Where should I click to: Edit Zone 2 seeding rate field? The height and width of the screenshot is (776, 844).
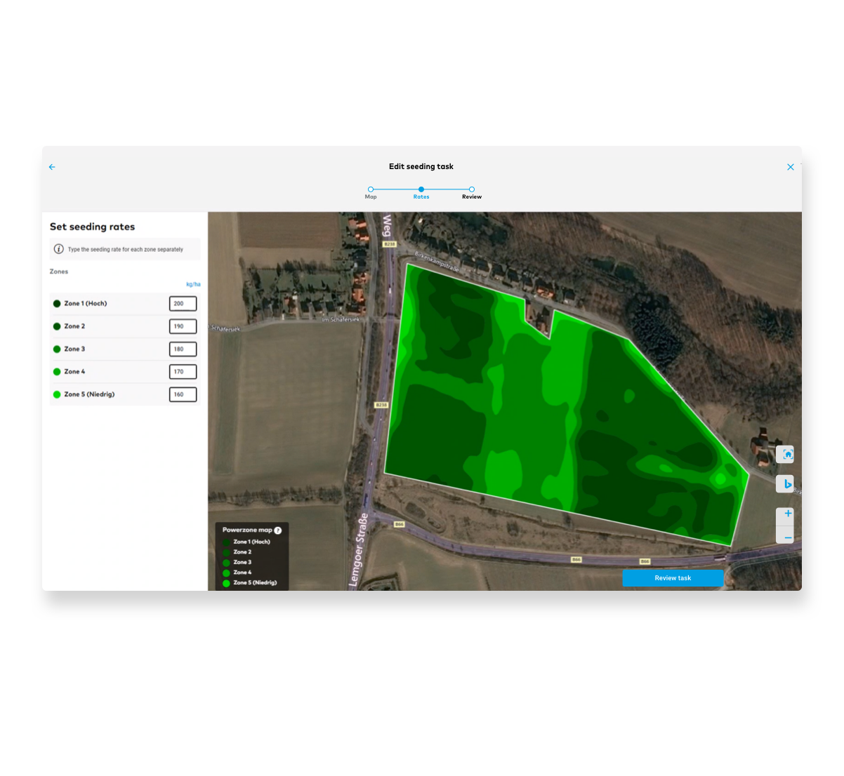click(x=183, y=326)
